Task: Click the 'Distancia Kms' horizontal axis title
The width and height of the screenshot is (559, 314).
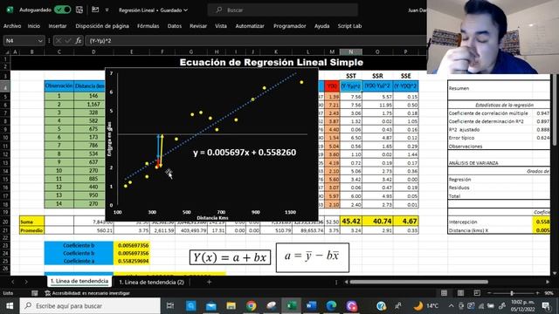Action: (x=212, y=218)
